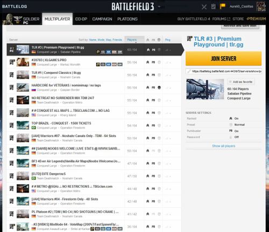The width and height of the screenshot is (269, 232).
Task: Expand the ping arrow on the TOP BRAZIL server row
Action: pyautogui.click(x=170, y=126)
